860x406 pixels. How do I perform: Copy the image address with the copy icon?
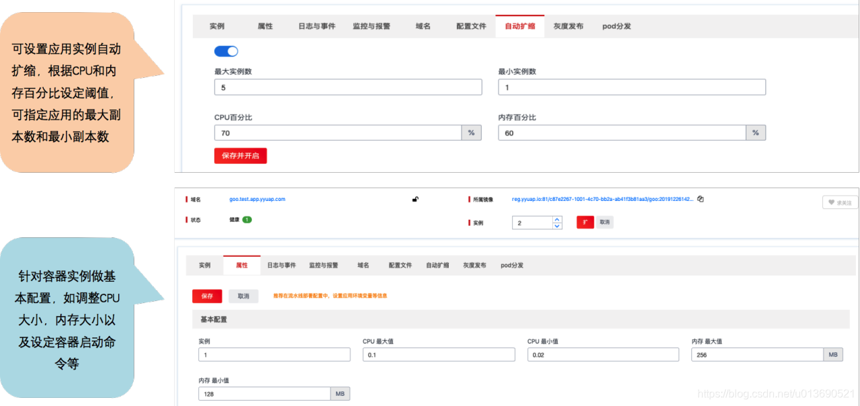coord(700,199)
